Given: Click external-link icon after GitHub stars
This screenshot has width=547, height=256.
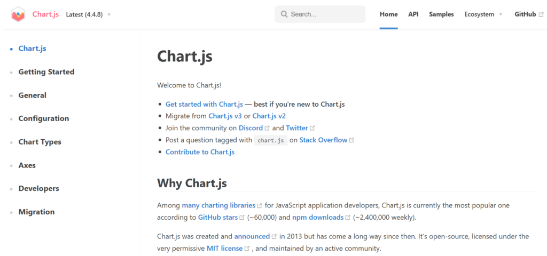Looking at the screenshot, I should (242, 218).
